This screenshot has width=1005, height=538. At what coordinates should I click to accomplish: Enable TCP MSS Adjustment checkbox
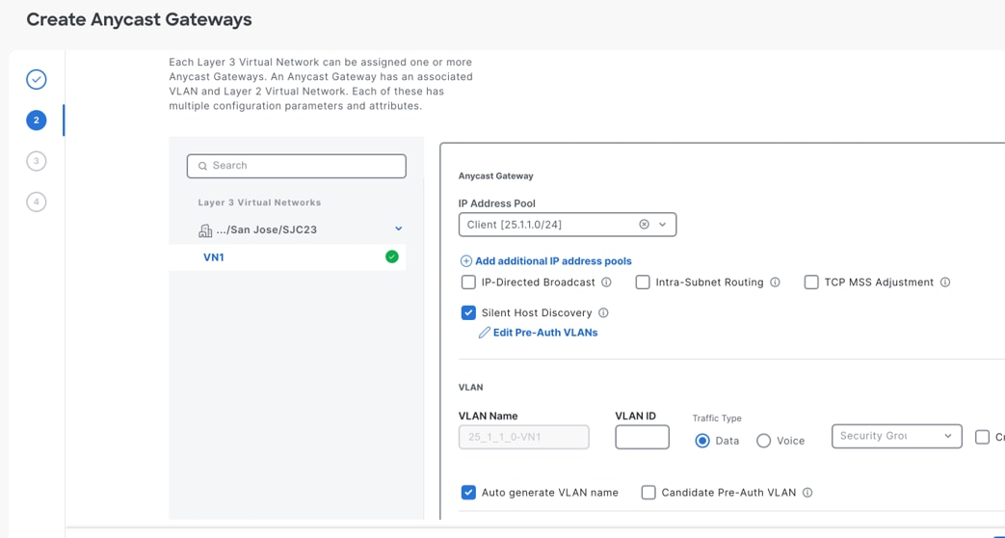[x=811, y=282]
